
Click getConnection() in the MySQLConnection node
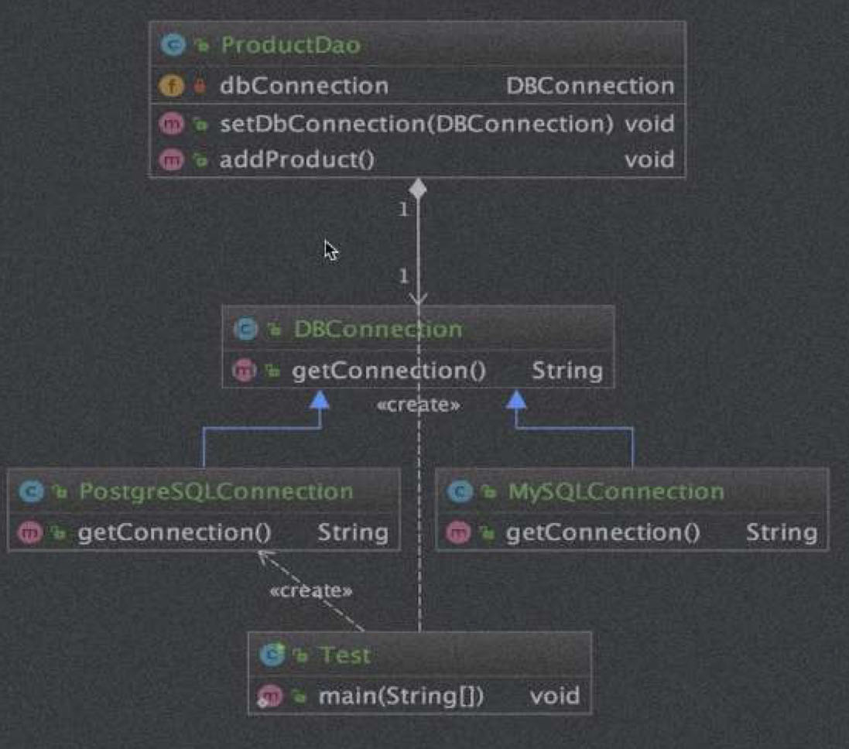[603, 532]
